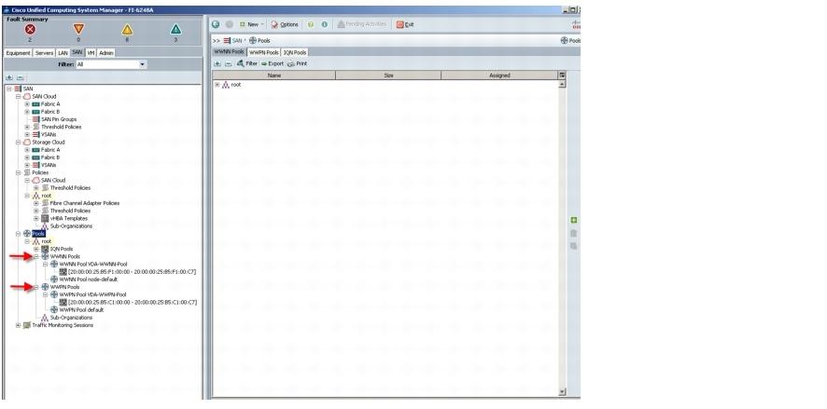Expand all nodes in the navigation tree

(x=10, y=77)
